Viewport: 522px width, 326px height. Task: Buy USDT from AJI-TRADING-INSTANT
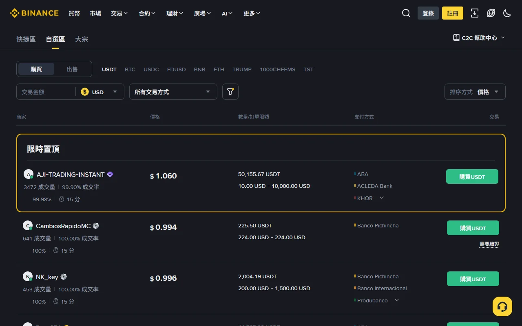(x=472, y=176)
